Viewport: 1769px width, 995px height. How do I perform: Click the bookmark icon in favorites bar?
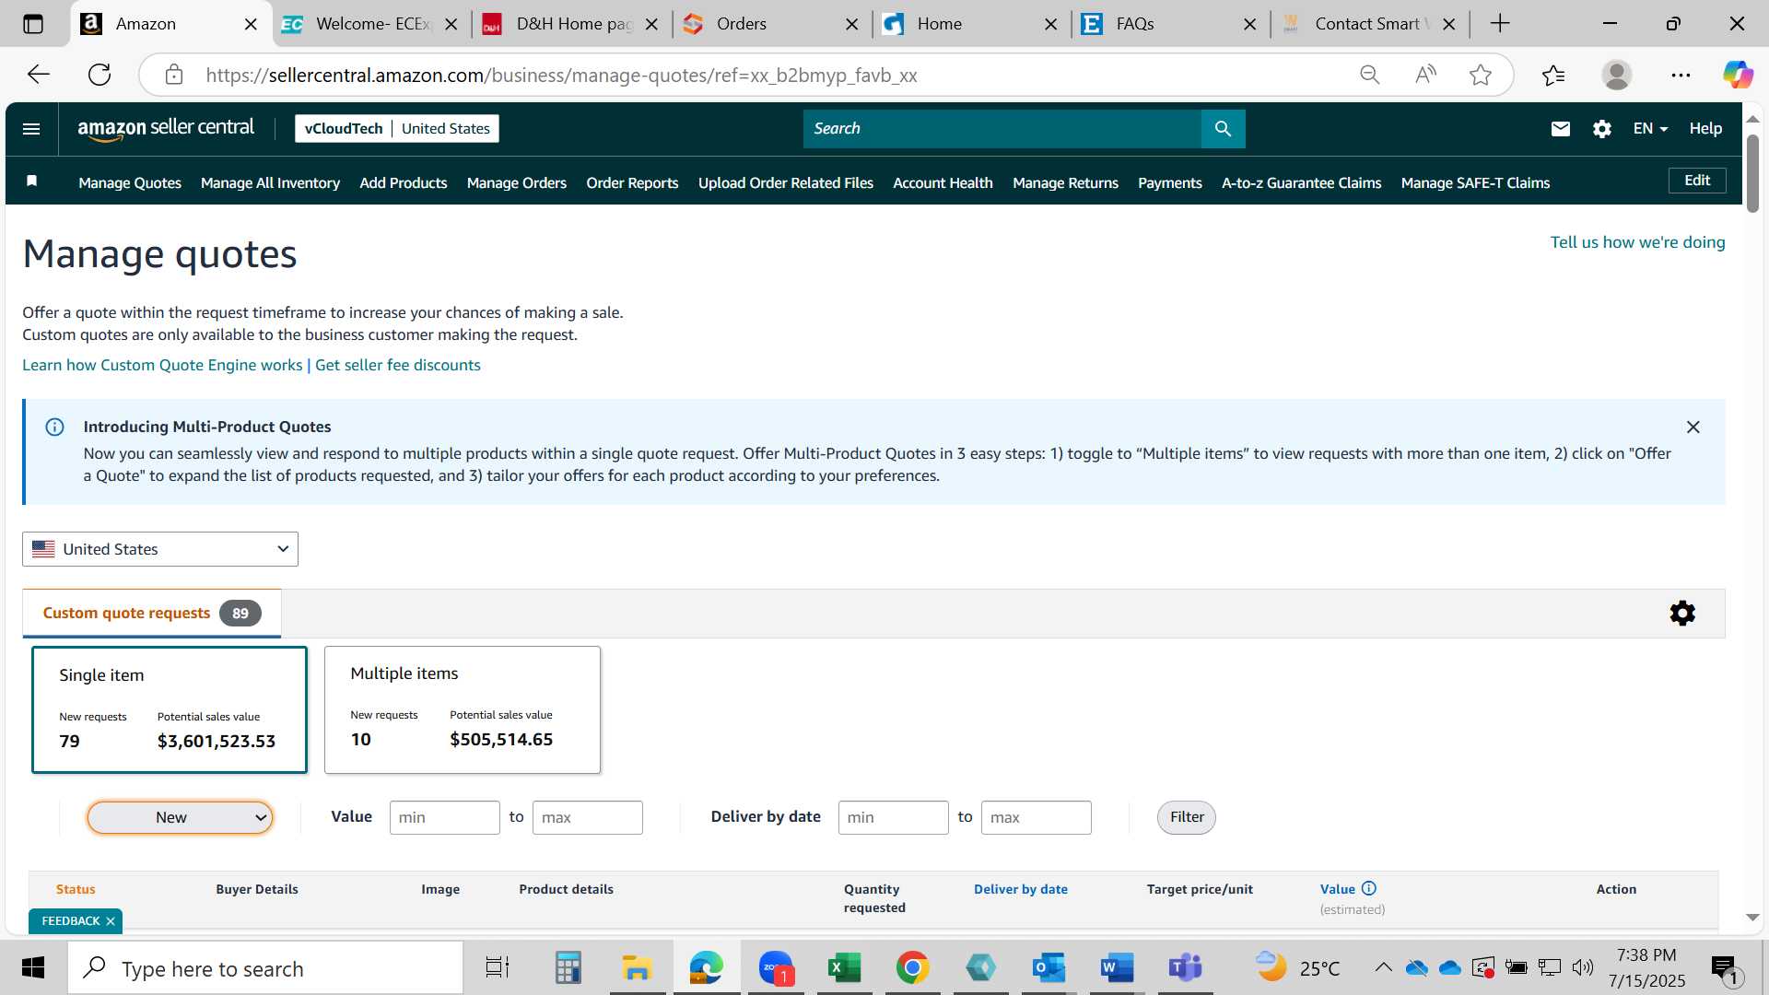pos(31,181)
